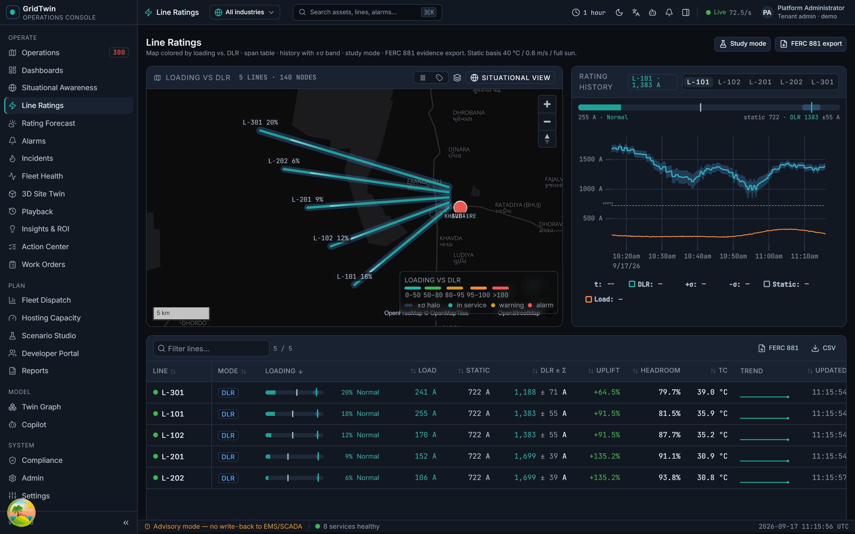Expand the All industries dropdown
This screenshot has width=855, height=534.
pos(245,12)
